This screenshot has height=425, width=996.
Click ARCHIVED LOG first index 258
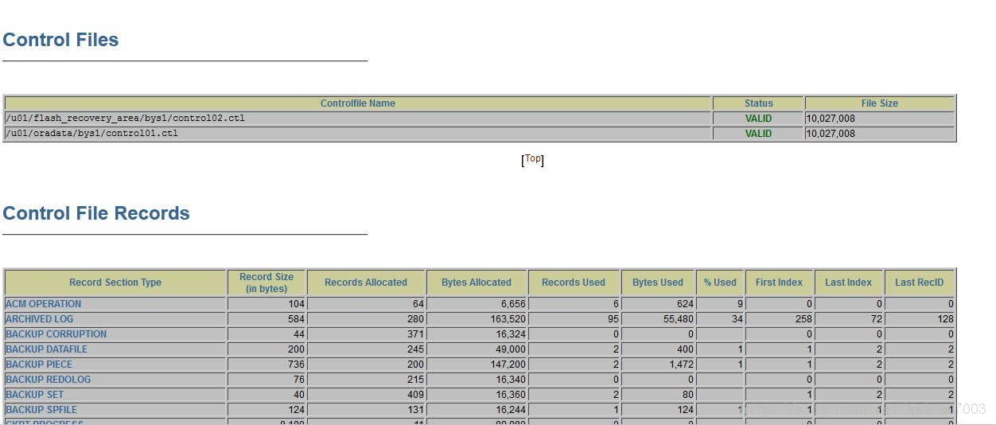coord(803,319)
